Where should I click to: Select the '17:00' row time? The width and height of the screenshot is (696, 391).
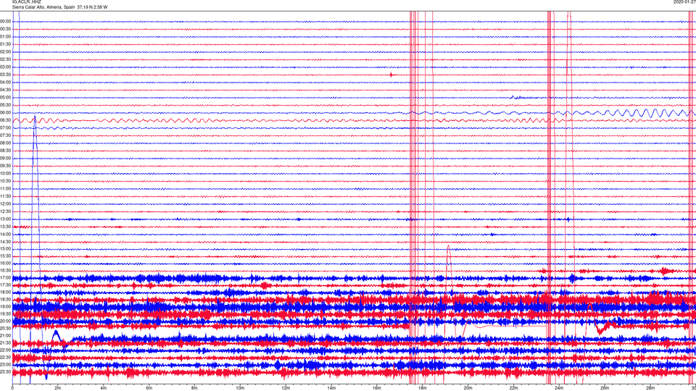pos(5,278)
